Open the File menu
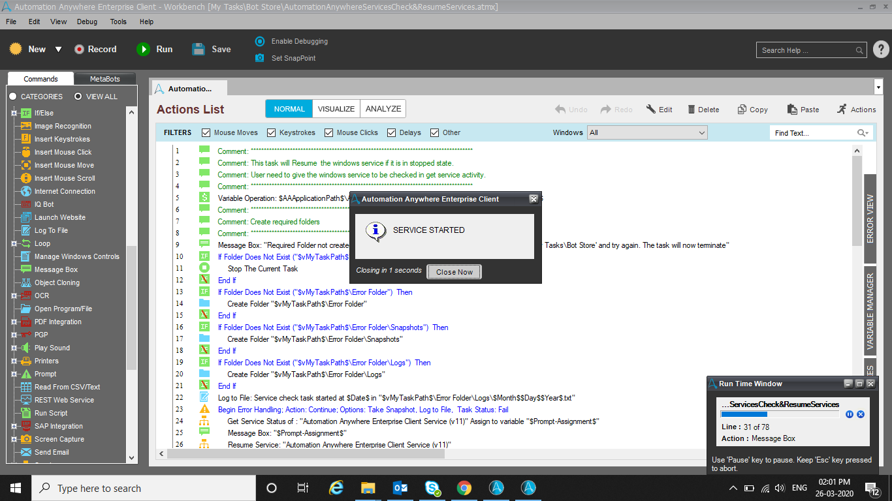Viewport: 892px width, 501px height. pos(11,22)
